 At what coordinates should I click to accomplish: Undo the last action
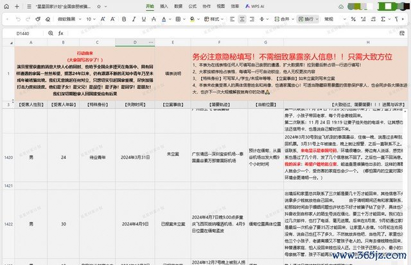(18, 19)
